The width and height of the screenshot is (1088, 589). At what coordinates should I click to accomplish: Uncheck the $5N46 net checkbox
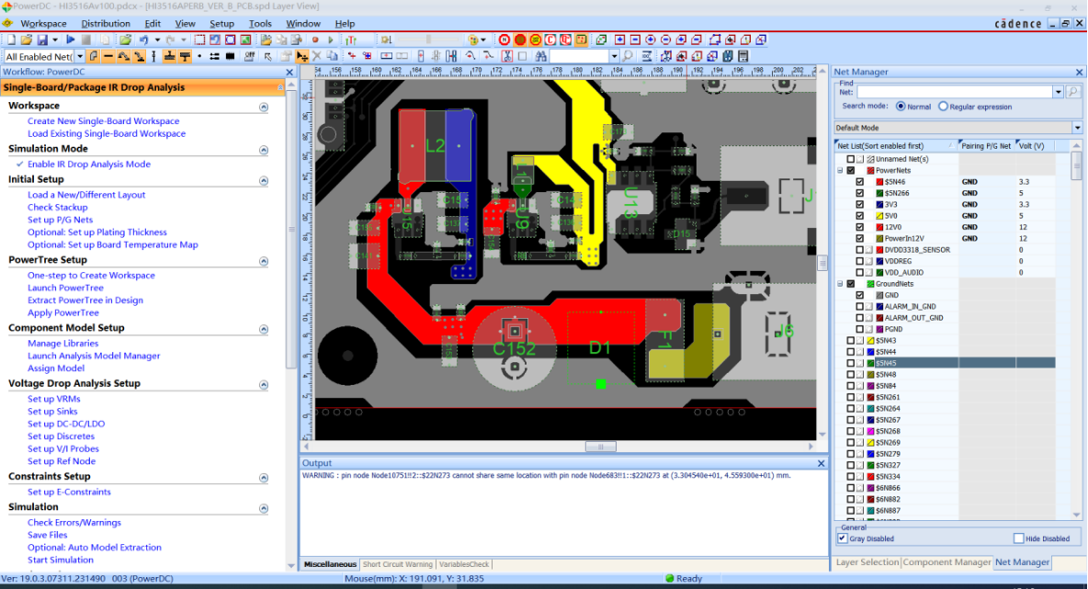coord(860,182)
